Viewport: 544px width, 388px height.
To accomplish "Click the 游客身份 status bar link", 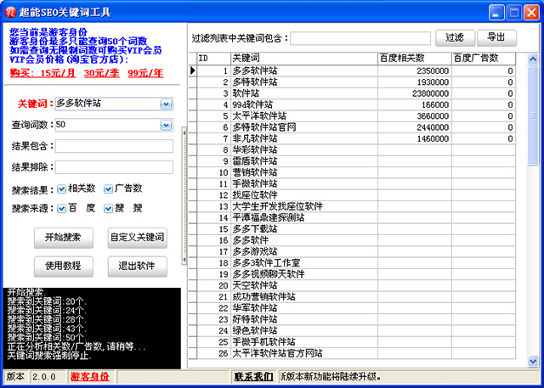I will click(x=90, y=377).
